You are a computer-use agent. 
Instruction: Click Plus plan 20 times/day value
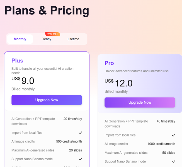pyautogui.click(x=73, y=119)
